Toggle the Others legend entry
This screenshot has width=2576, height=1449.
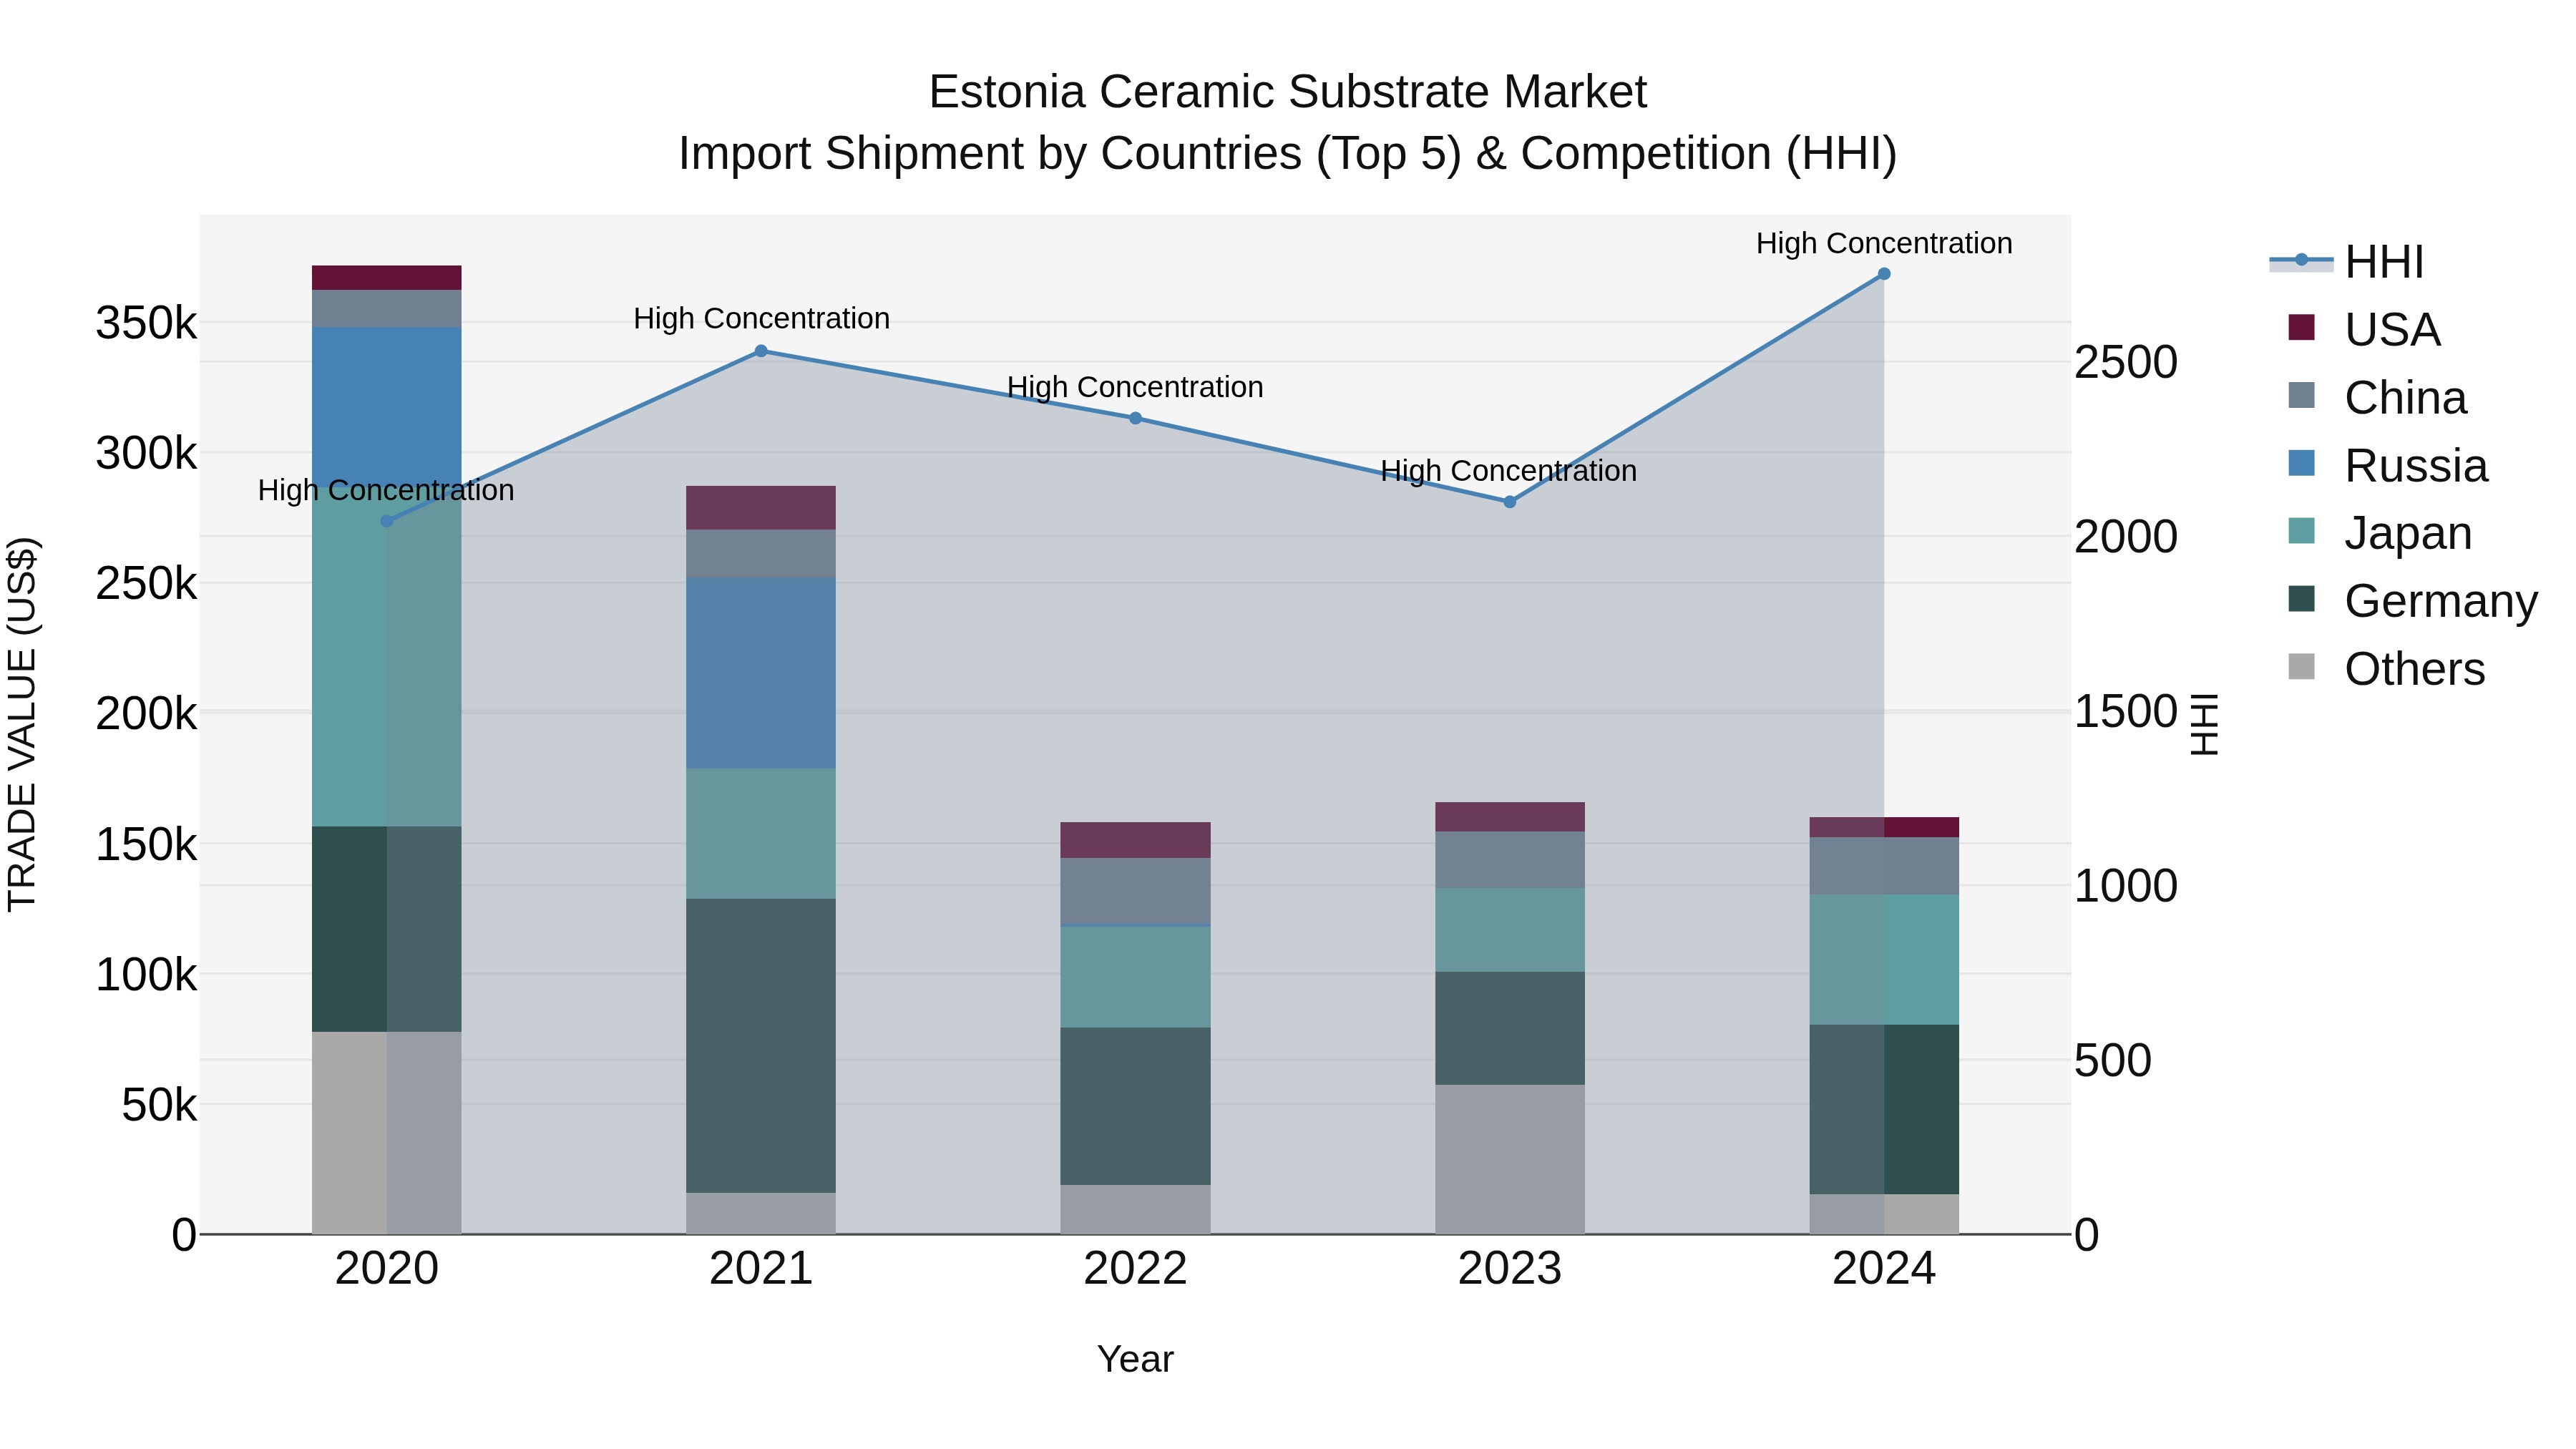(x=2386, y=668)
